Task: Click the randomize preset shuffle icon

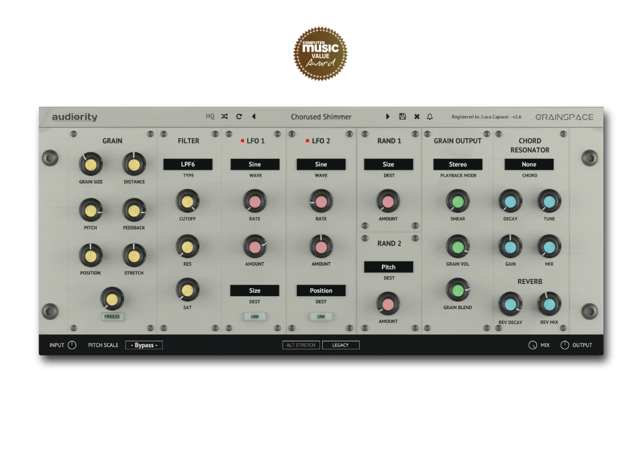Action: 225,117
